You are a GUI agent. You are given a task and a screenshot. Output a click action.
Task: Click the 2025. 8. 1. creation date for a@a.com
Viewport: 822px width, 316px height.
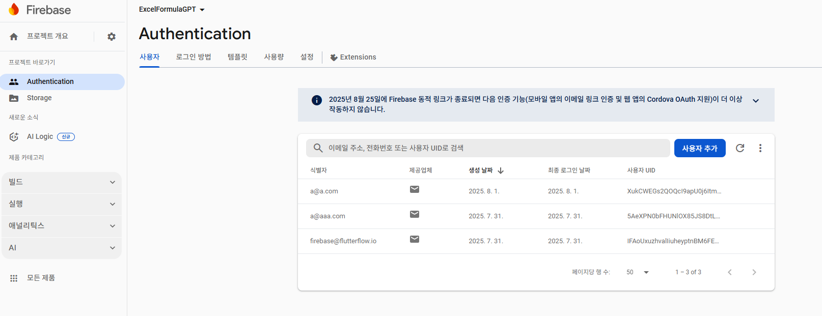[x=484, y=191]
